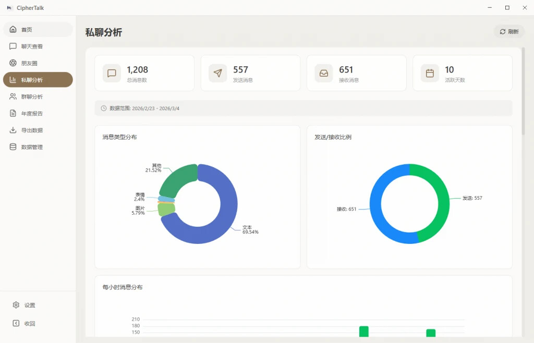
Task: Open the 群聊分析 group analysis icon
Action: point(13,96)
